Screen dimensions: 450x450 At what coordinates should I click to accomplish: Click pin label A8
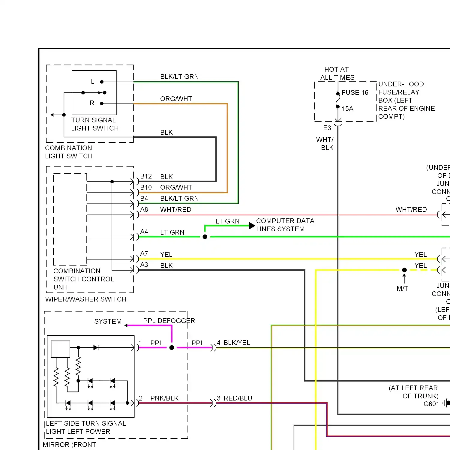point(144,209)
